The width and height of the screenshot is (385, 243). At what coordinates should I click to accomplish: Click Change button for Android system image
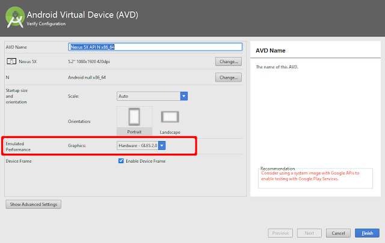coord(229,77)
